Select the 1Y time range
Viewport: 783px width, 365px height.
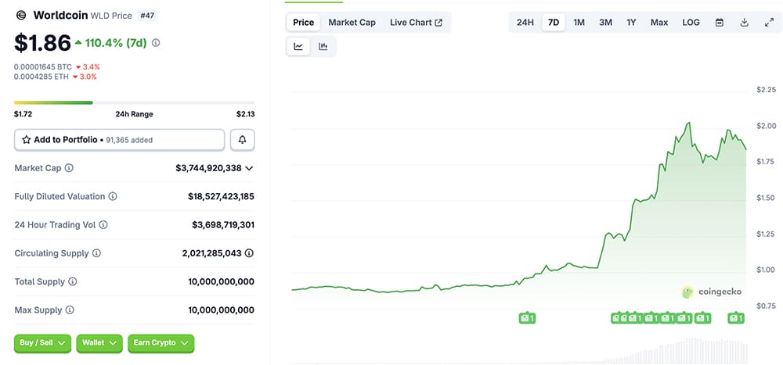pyautogui.click(x=631, y=23)
